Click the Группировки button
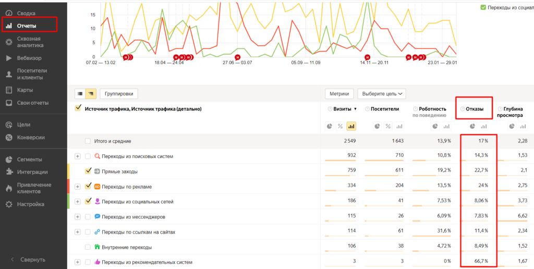 point(119,94)
